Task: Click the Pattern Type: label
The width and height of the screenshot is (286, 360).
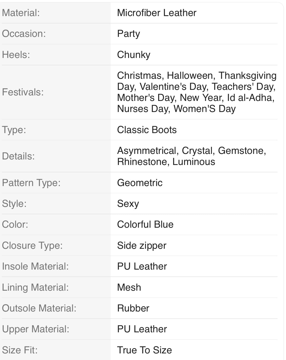Action: (31, 183)
